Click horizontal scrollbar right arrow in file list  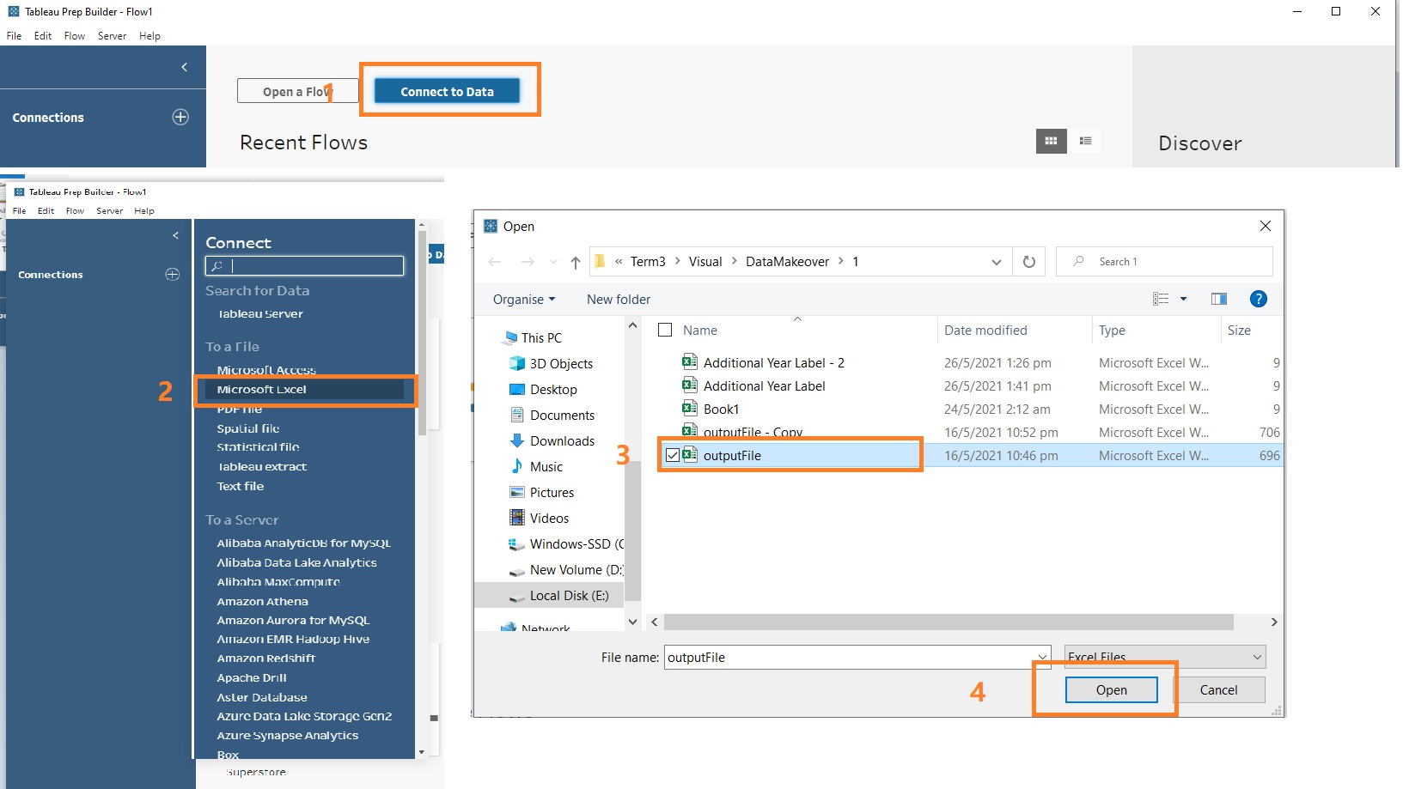(1274, 622)
